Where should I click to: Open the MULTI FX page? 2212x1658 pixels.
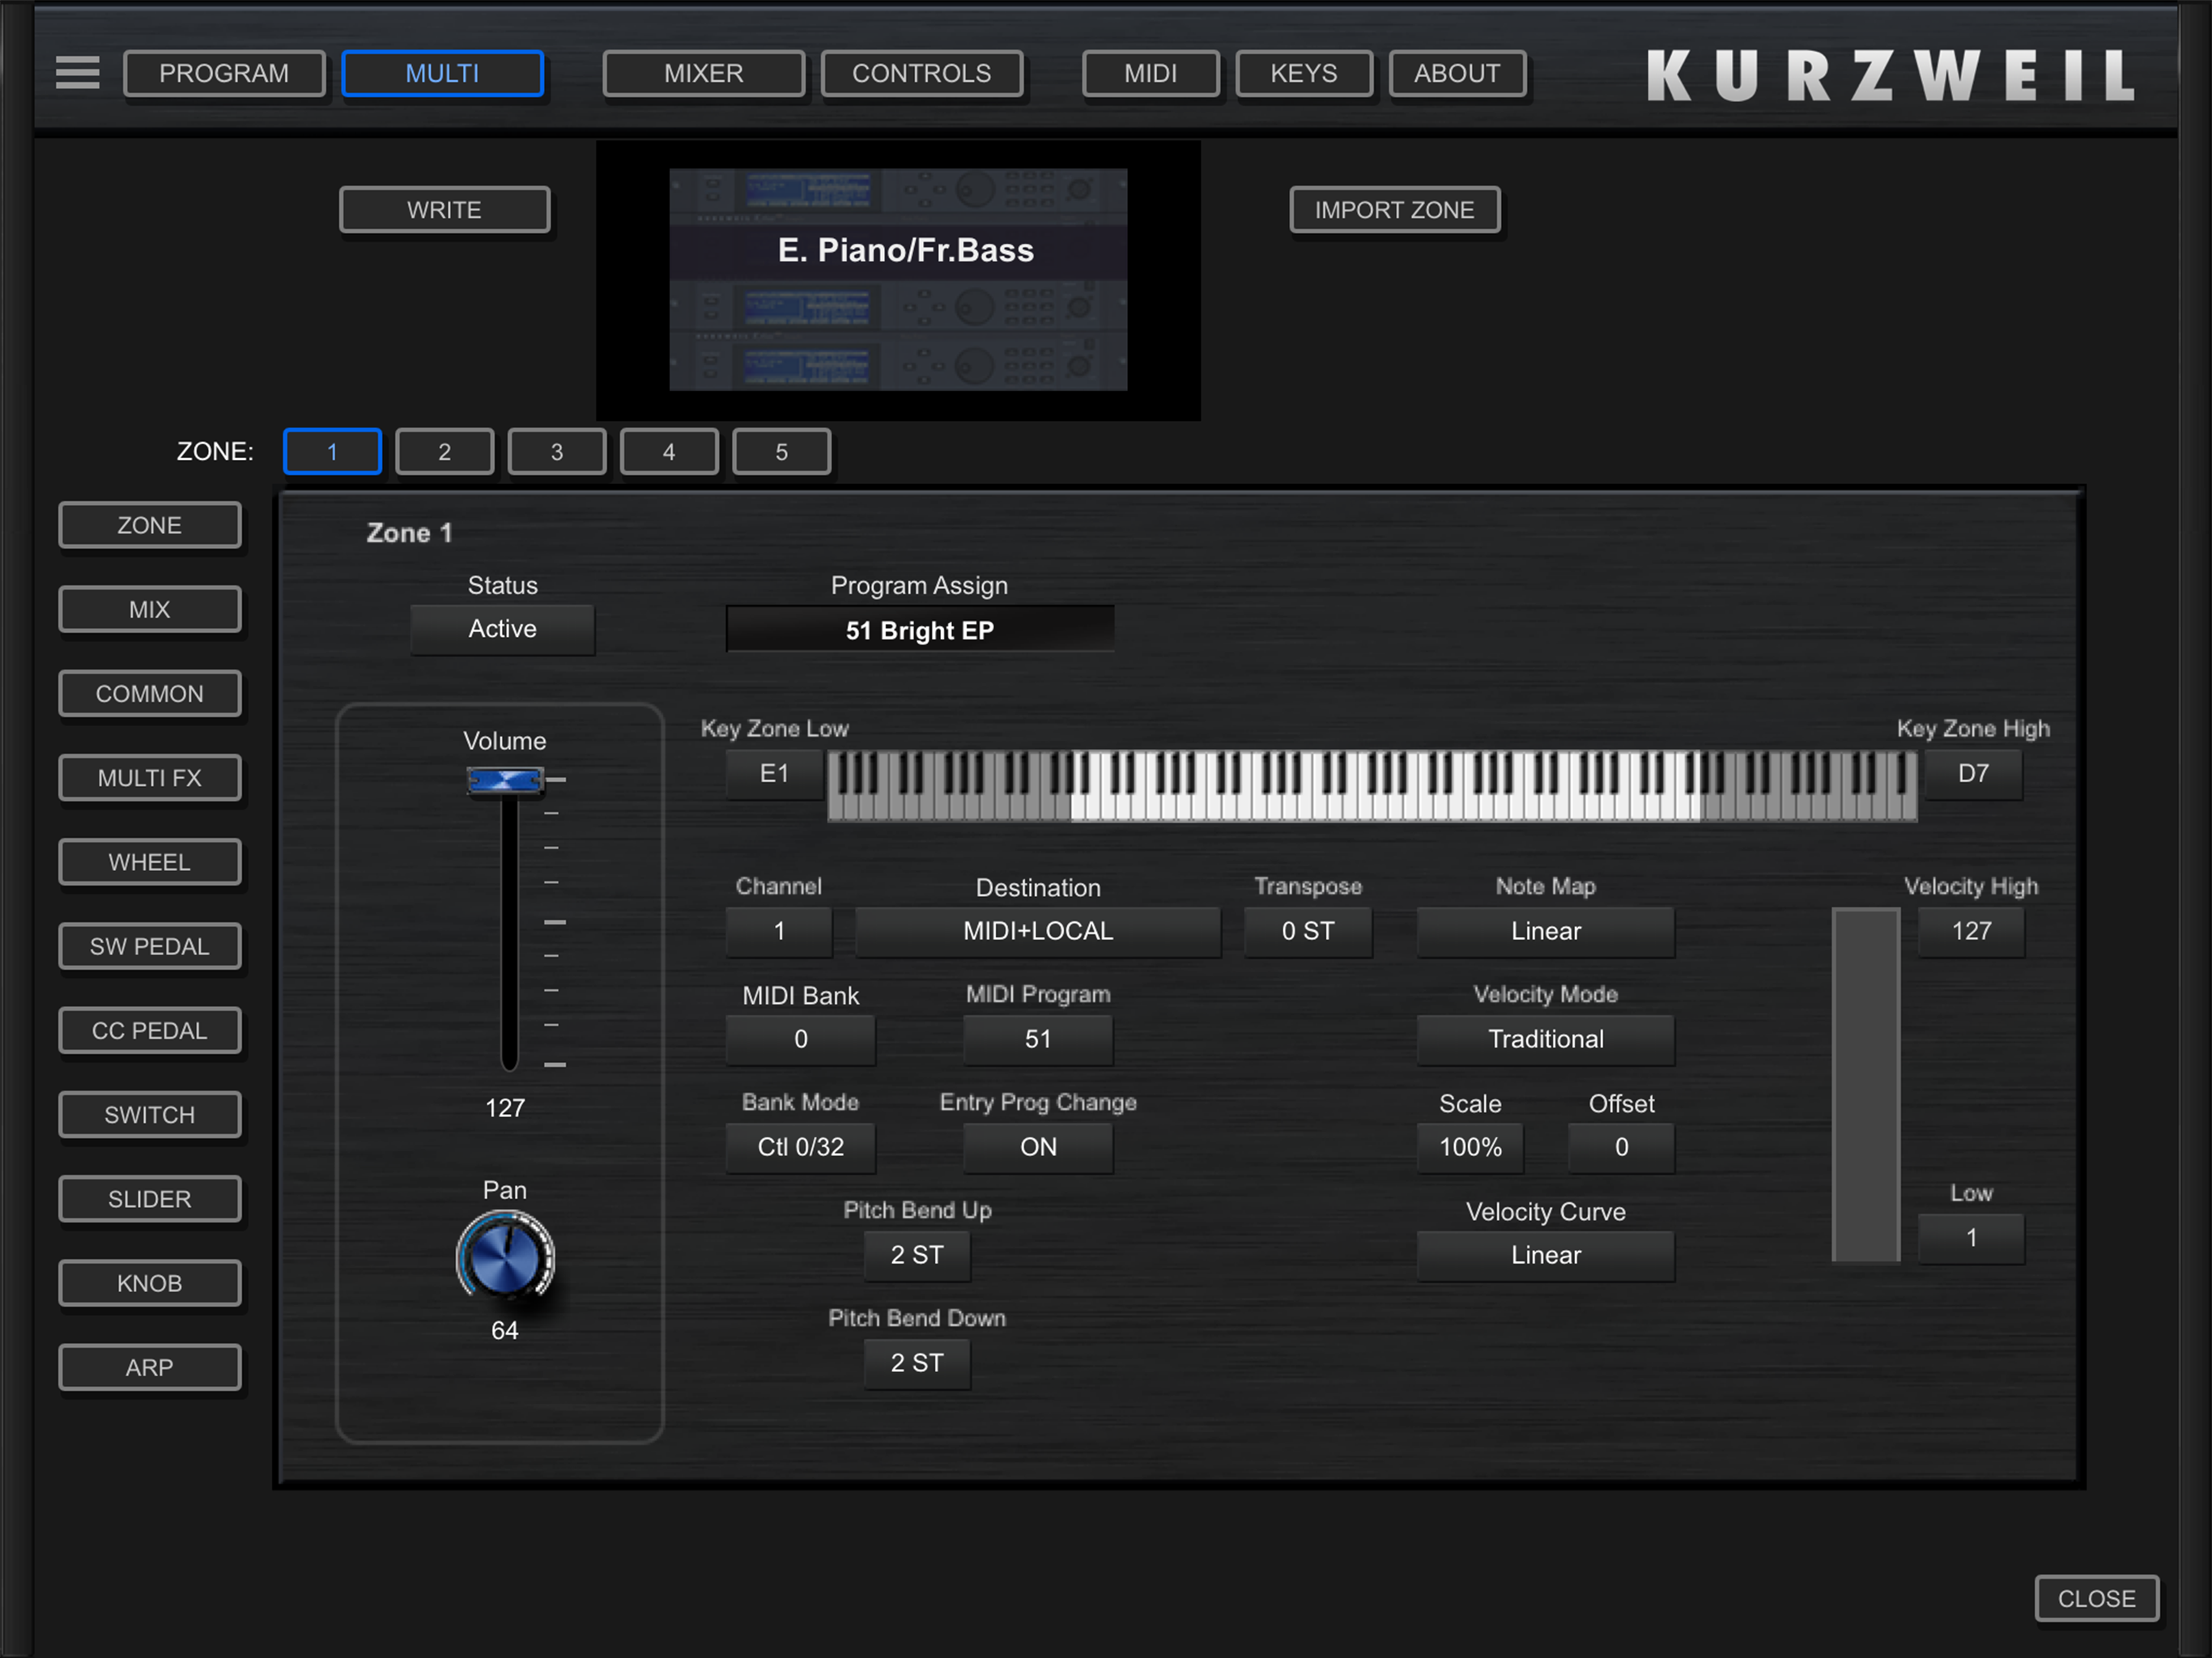pyautogui.click(x=150, y=777)
